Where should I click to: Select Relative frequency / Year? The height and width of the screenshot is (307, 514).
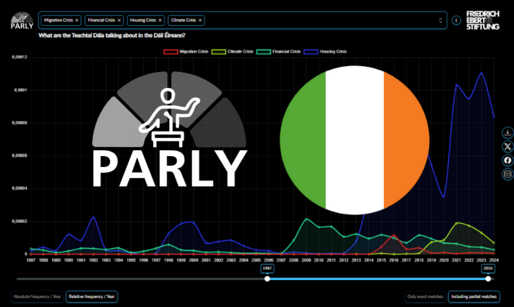point(91,297)
